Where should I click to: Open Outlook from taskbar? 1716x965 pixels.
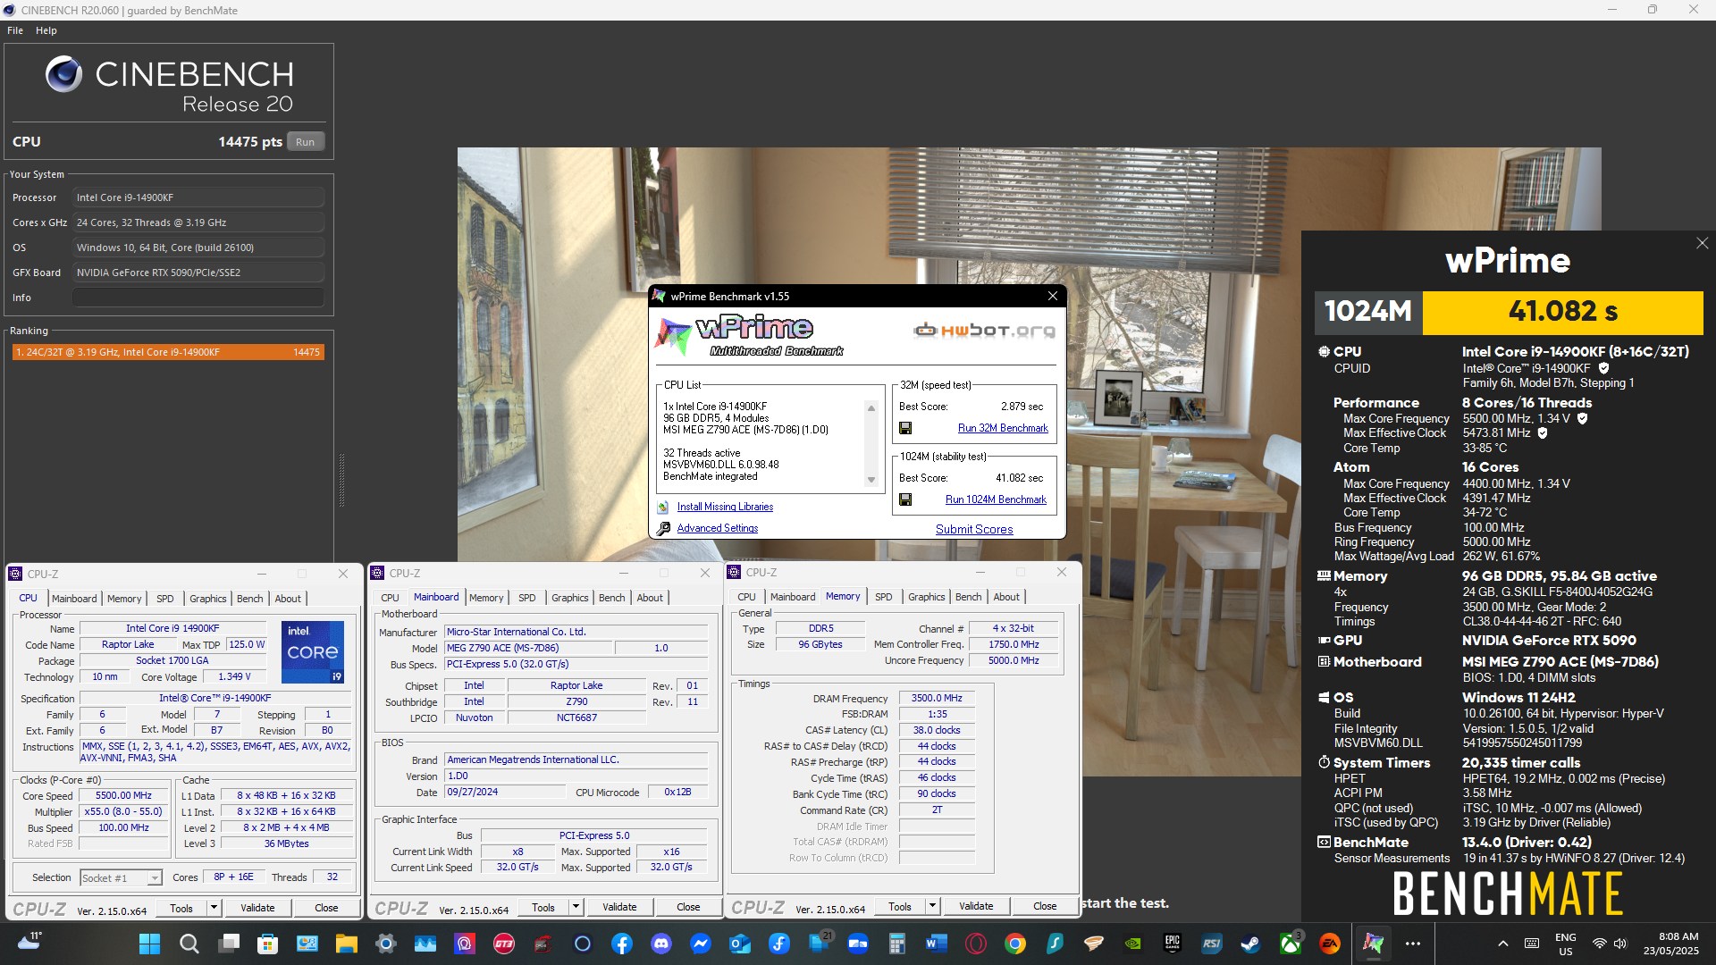point(740,944)
